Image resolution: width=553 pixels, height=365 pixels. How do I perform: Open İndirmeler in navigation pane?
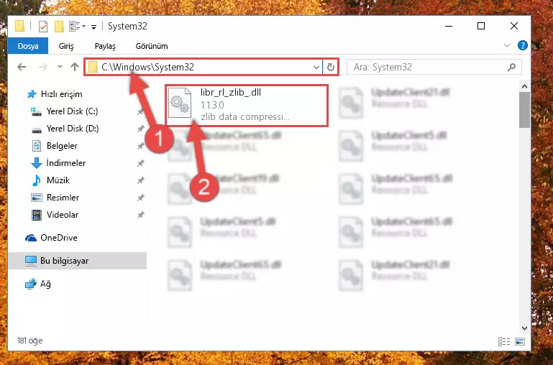click(66, 163)
